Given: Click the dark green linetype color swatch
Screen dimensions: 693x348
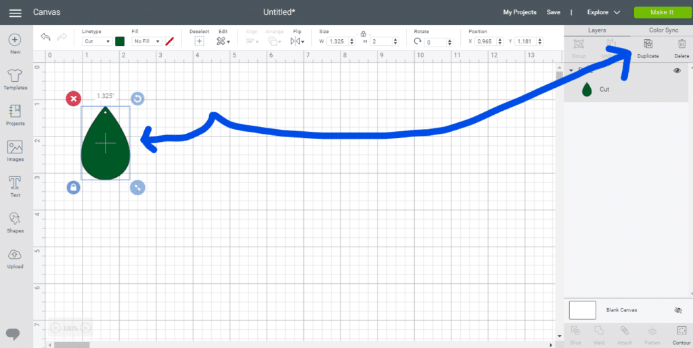Looking at the screenshot, I should 120,41.
